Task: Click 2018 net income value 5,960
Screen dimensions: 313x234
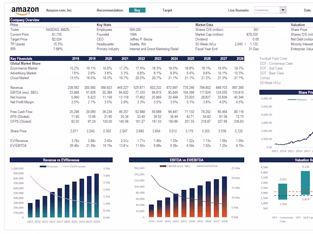Action: pos(75,97)
